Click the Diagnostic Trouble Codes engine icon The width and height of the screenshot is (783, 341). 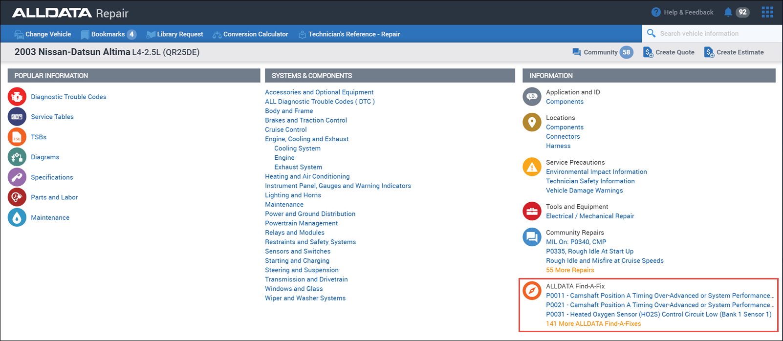17,97
